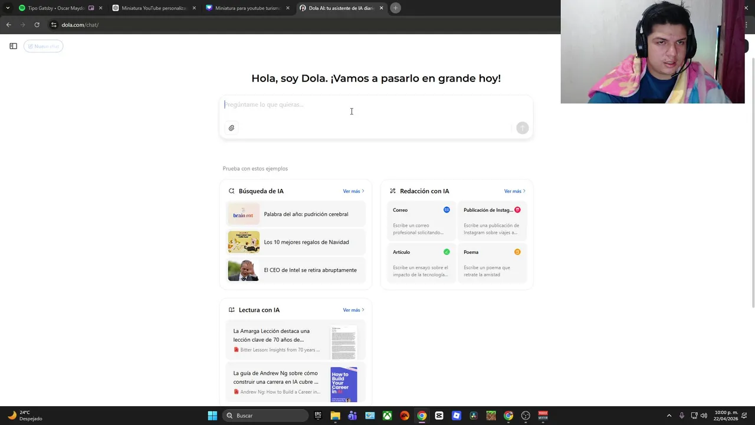Click the Lectura con IA book icon
Screen dimensions: 755x425
tap(231, 310)
